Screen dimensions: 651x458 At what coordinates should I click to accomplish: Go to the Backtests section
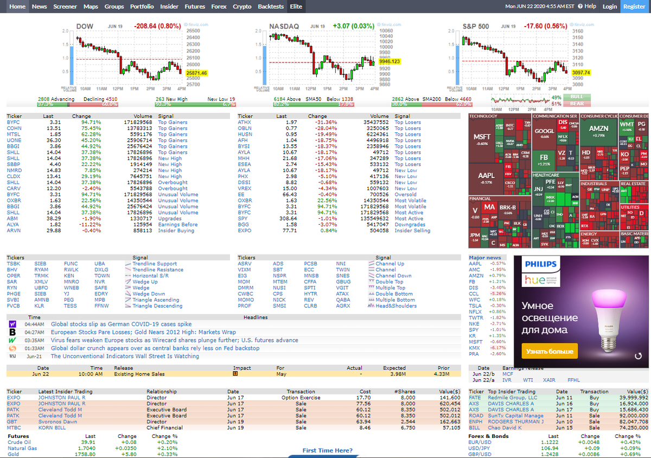point(271,7)
